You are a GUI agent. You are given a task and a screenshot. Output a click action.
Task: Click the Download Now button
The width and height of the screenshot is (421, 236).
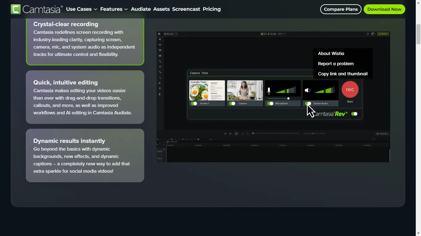[x=384, y=9]
